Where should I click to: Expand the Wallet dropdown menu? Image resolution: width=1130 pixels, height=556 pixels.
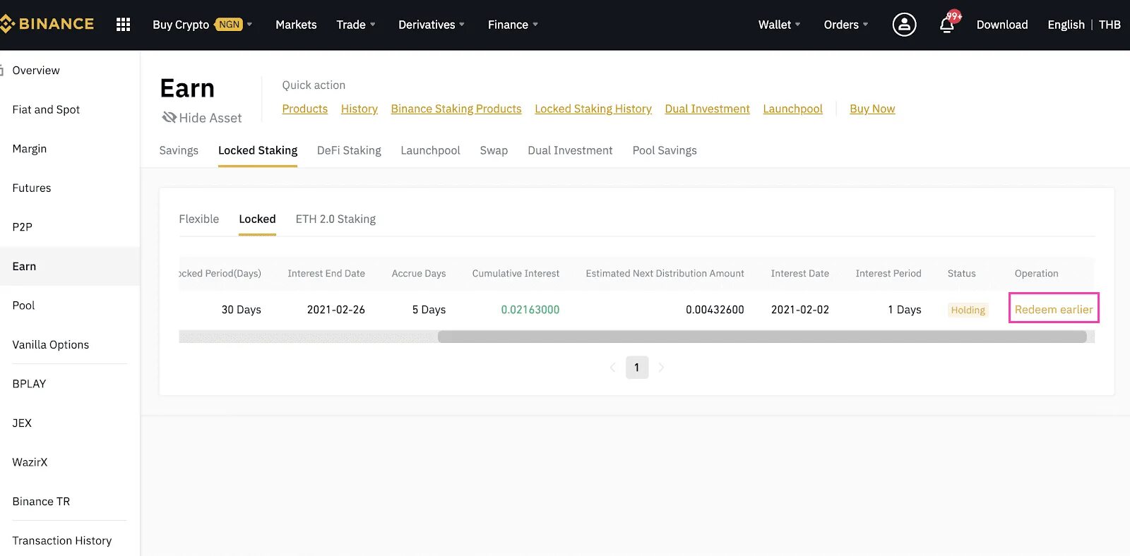click(780, 25)
